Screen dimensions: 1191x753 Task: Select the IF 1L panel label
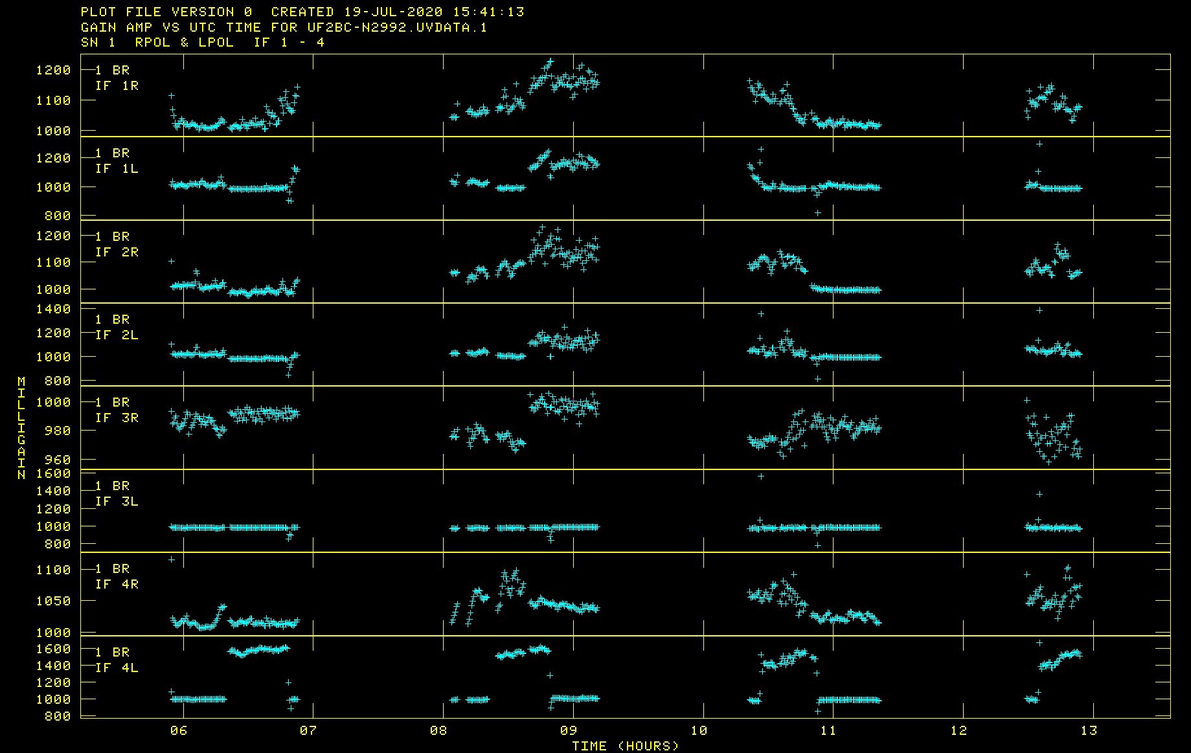pyautogui.click(x=117, y=168)
